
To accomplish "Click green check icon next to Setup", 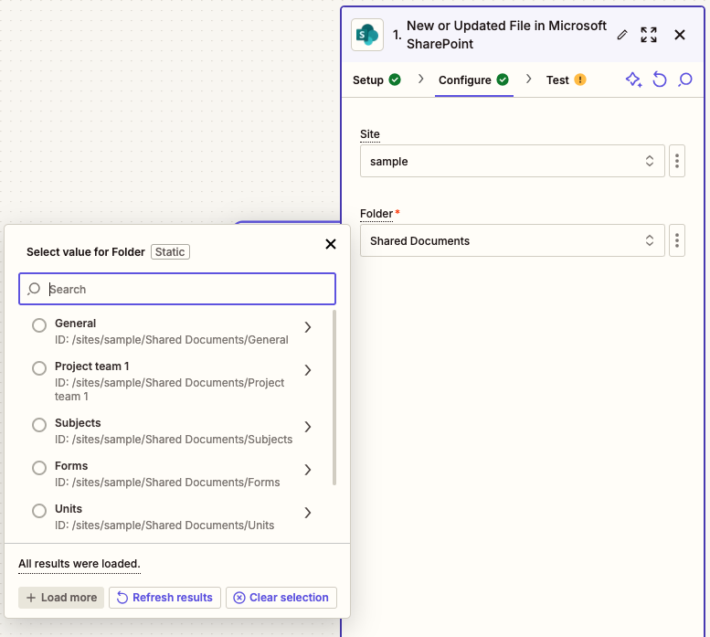I will 395,80.
